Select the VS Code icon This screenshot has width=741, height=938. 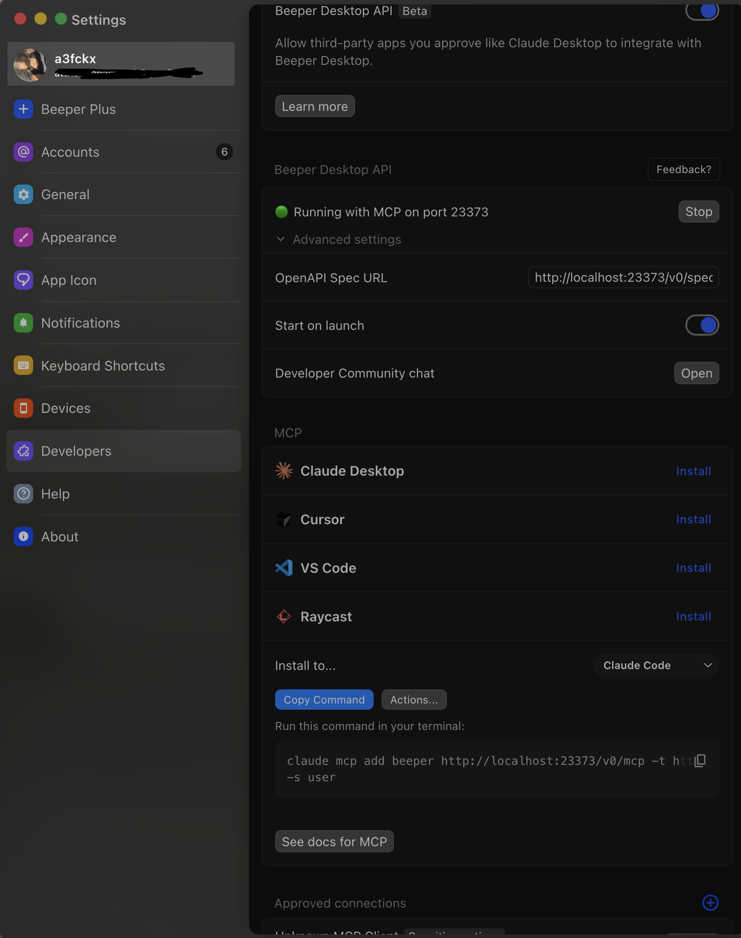(284, 568)
